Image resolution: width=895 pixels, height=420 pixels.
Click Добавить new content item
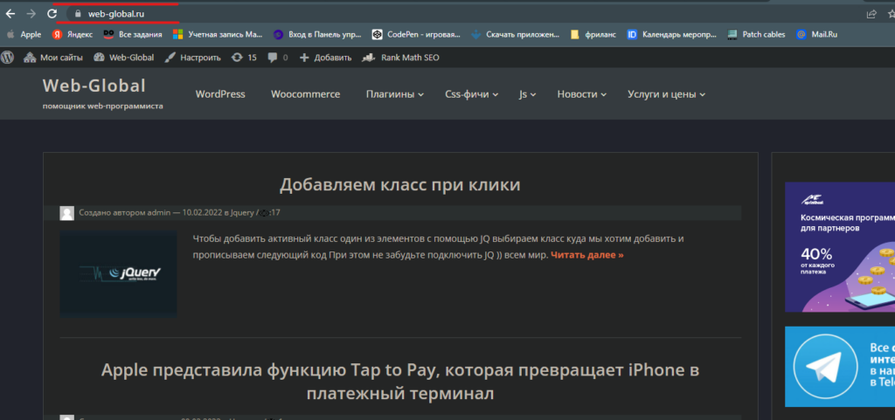point(325,58)
